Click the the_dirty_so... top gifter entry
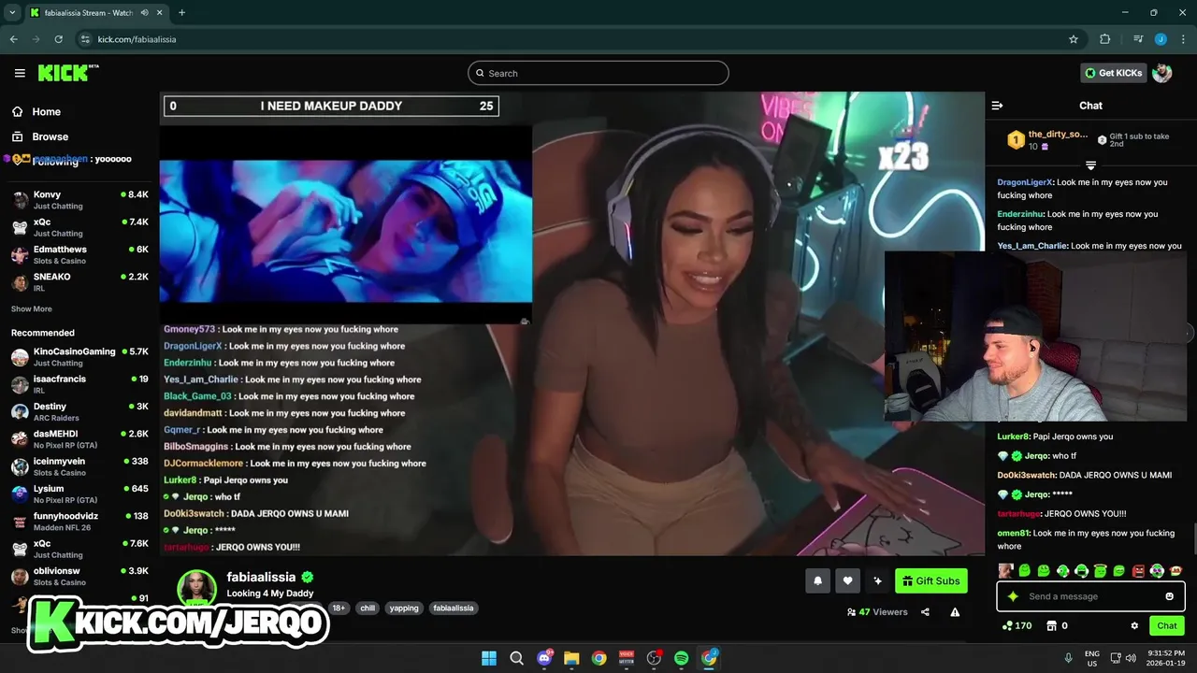 tap(1047, 140)
